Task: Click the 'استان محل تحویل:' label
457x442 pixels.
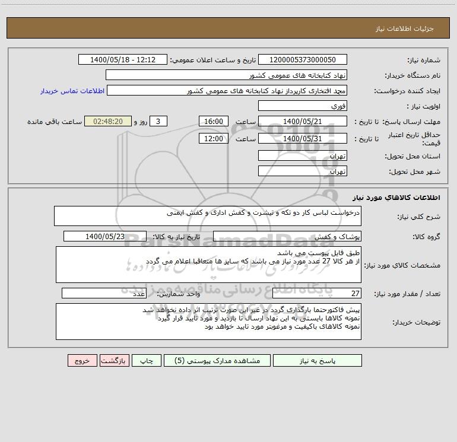Action: [x=412, y=157]
